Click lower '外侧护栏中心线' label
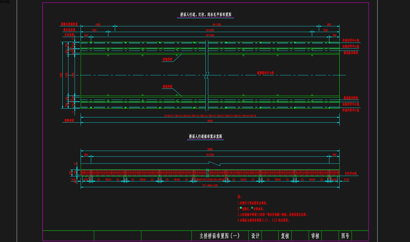The image size is (410, 242). tap(351, 110)
